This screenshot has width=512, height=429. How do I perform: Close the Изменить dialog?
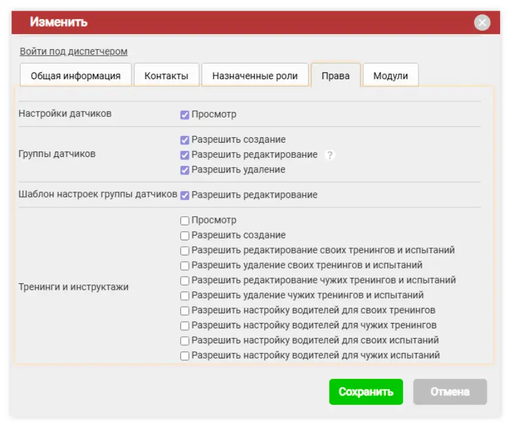pos(481,22)
